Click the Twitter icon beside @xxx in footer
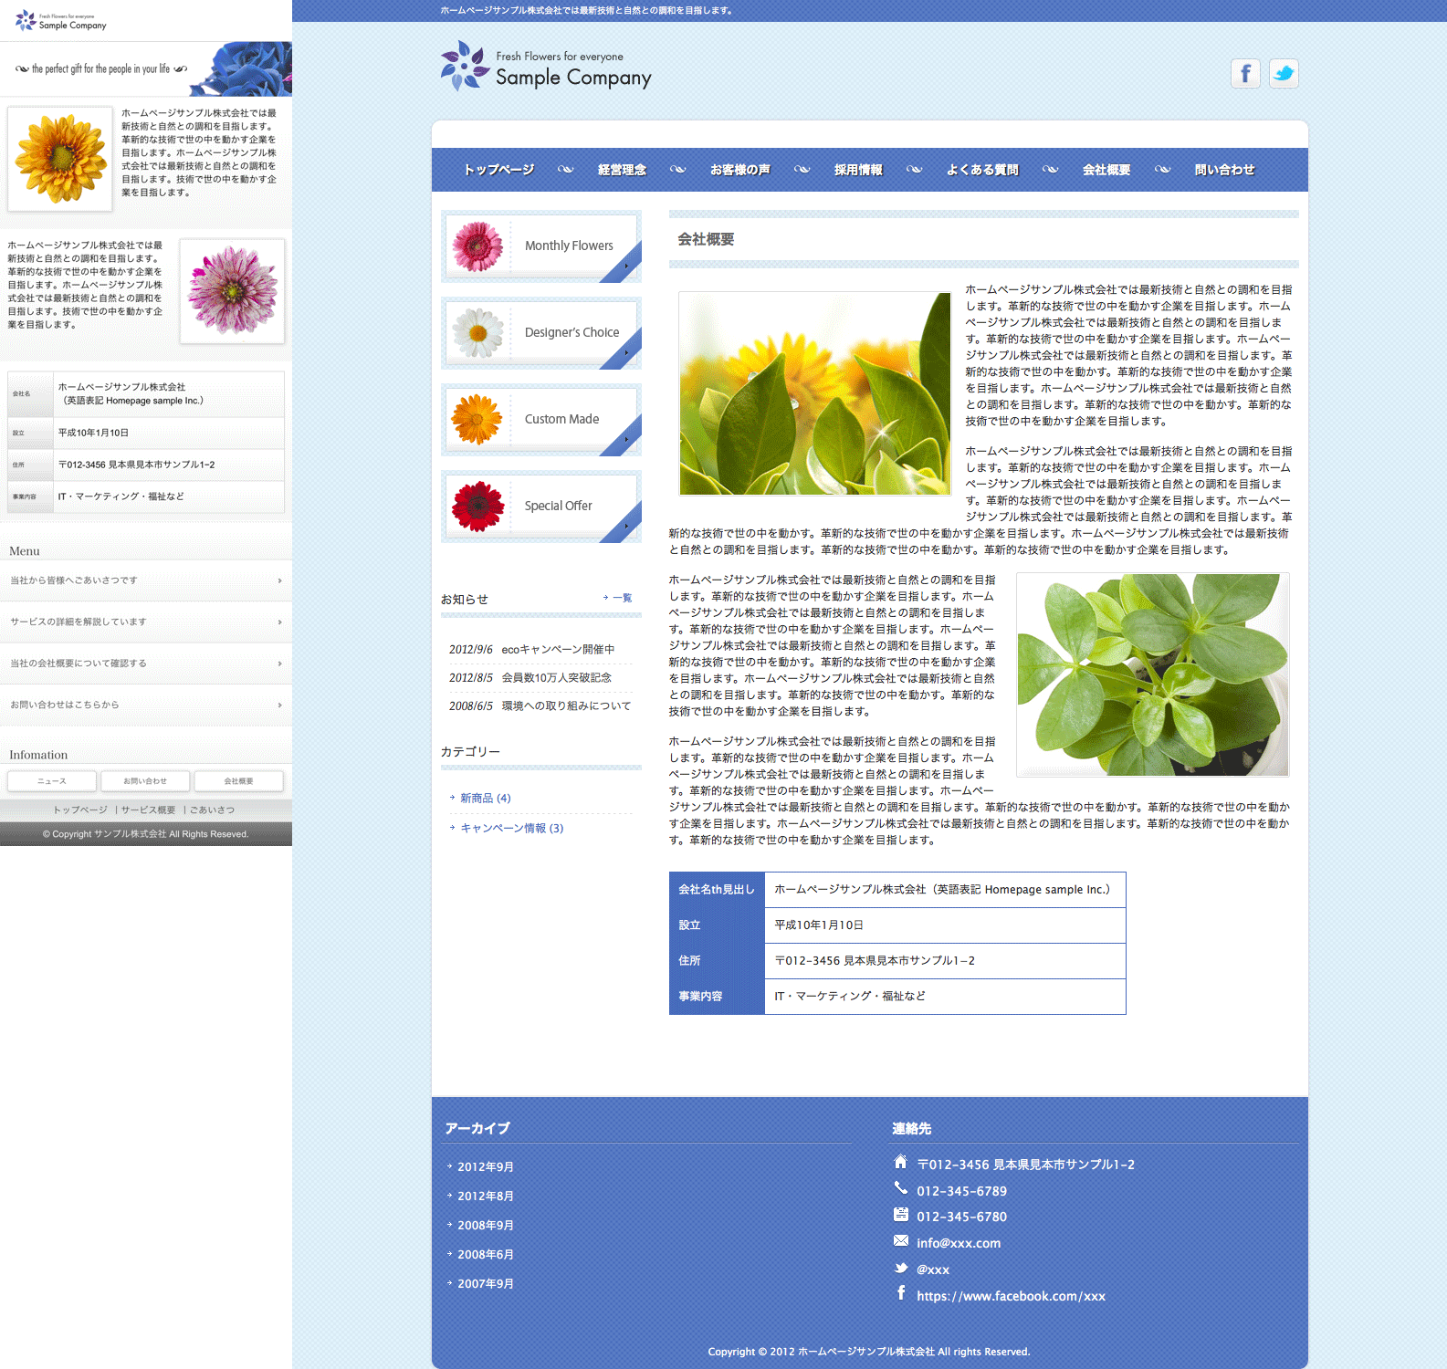 [x=901, y=1268]
